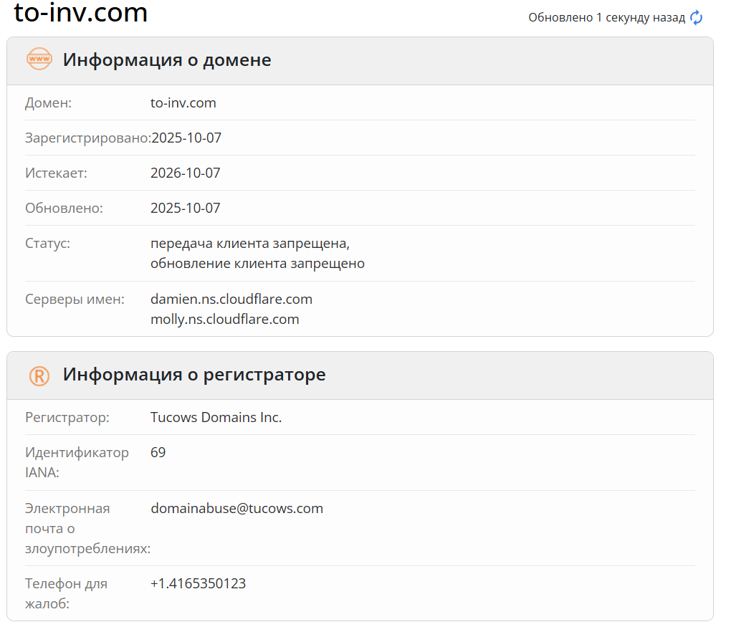The height and width of the screenshot is (627, 731).
Task: Click the abuse phone number +1.4165350123
Action: click(198, 583)
